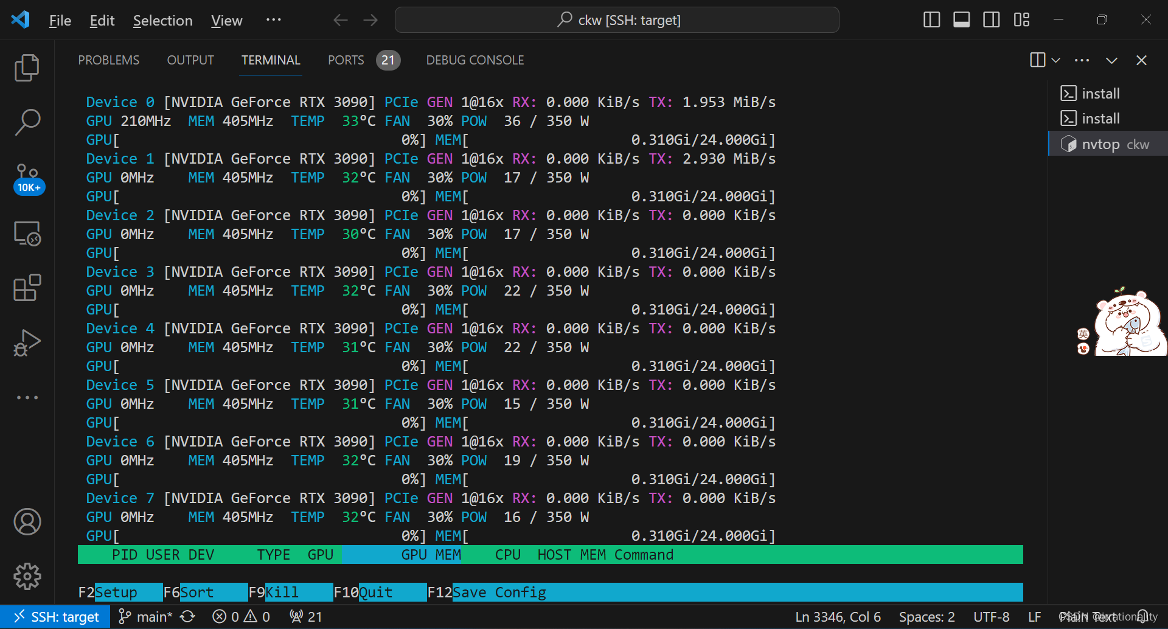The image size is (1168, 629).
Task: Show additional activity bar views ellipsis
Action: coord(27,397)
